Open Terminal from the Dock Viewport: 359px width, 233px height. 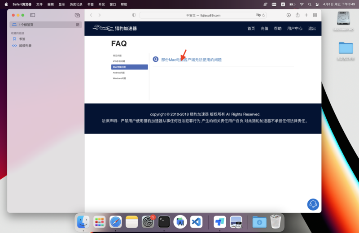pyautogui.click(x=164, y=221)
